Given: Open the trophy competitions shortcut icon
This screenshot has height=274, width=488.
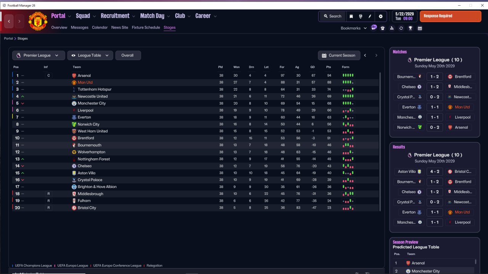Looking at the screenshot, I should point(410,28).
